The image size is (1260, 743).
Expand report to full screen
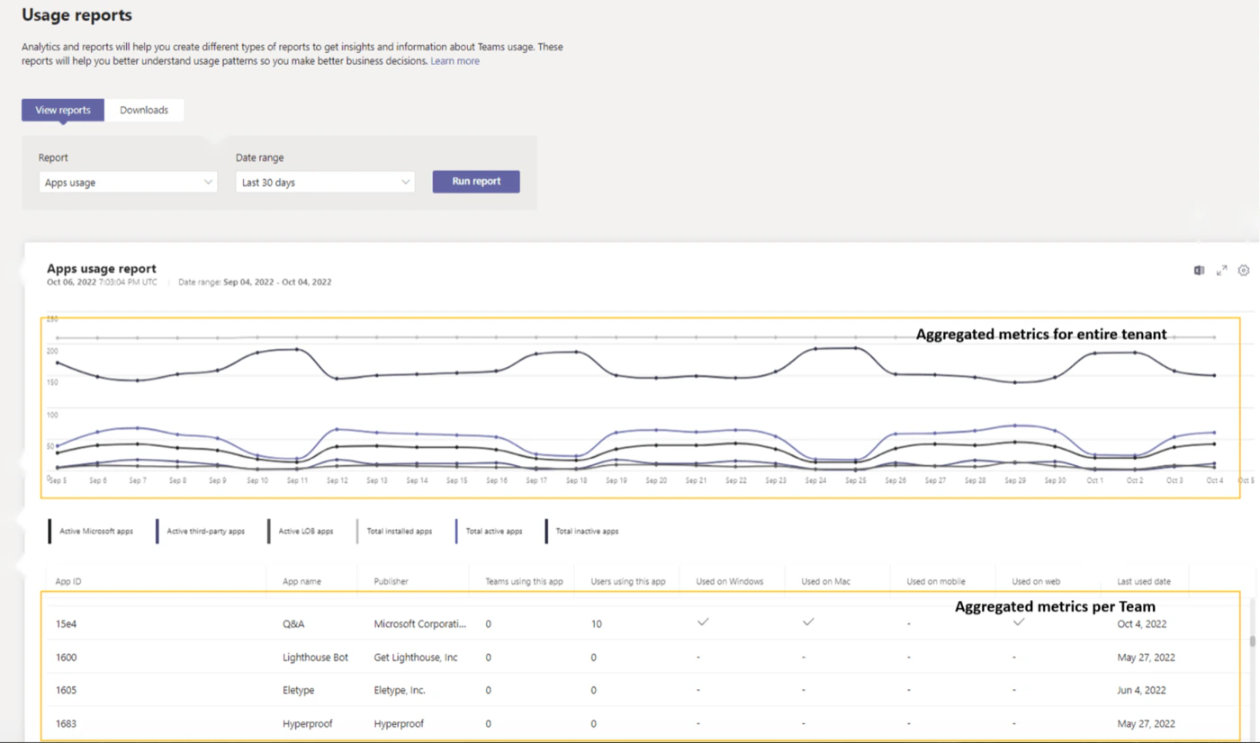point(1221,270)
